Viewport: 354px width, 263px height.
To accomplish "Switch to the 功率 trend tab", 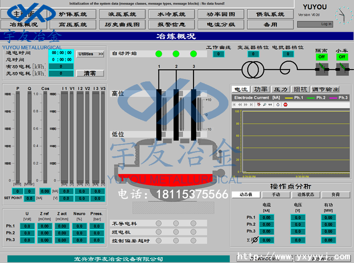I will click(261, 89).
